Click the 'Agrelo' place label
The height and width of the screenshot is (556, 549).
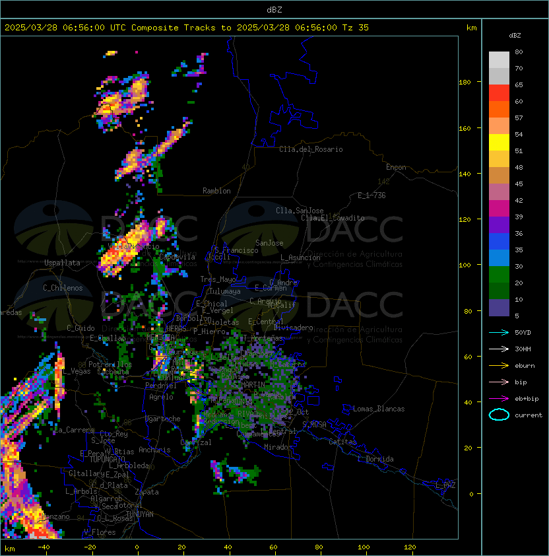[x=161, y=397]
